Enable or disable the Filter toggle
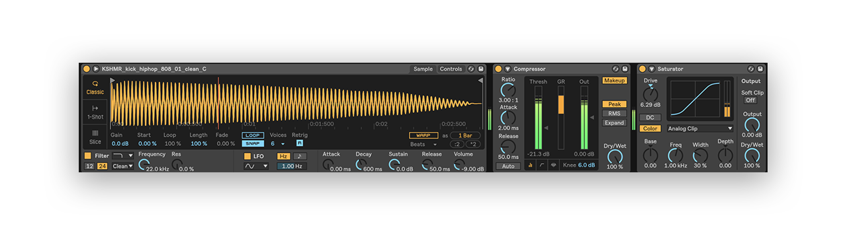The image size is (847, 241). click(88, 156)
